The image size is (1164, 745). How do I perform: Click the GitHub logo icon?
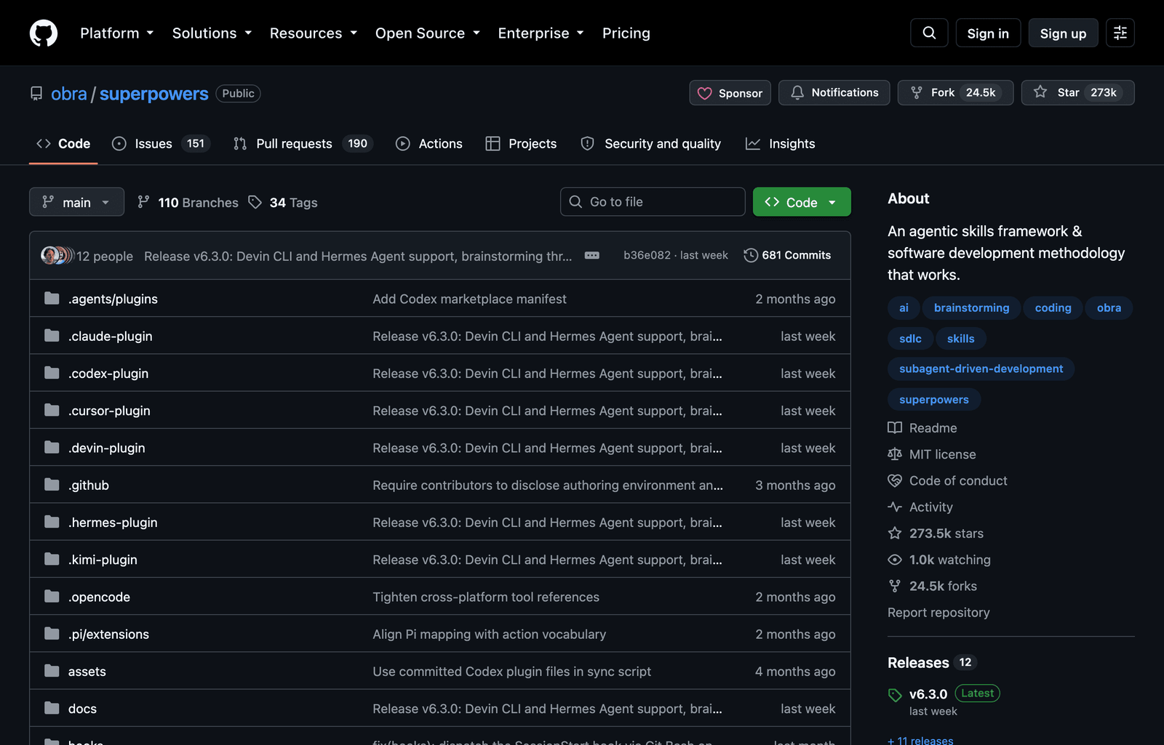44,33
